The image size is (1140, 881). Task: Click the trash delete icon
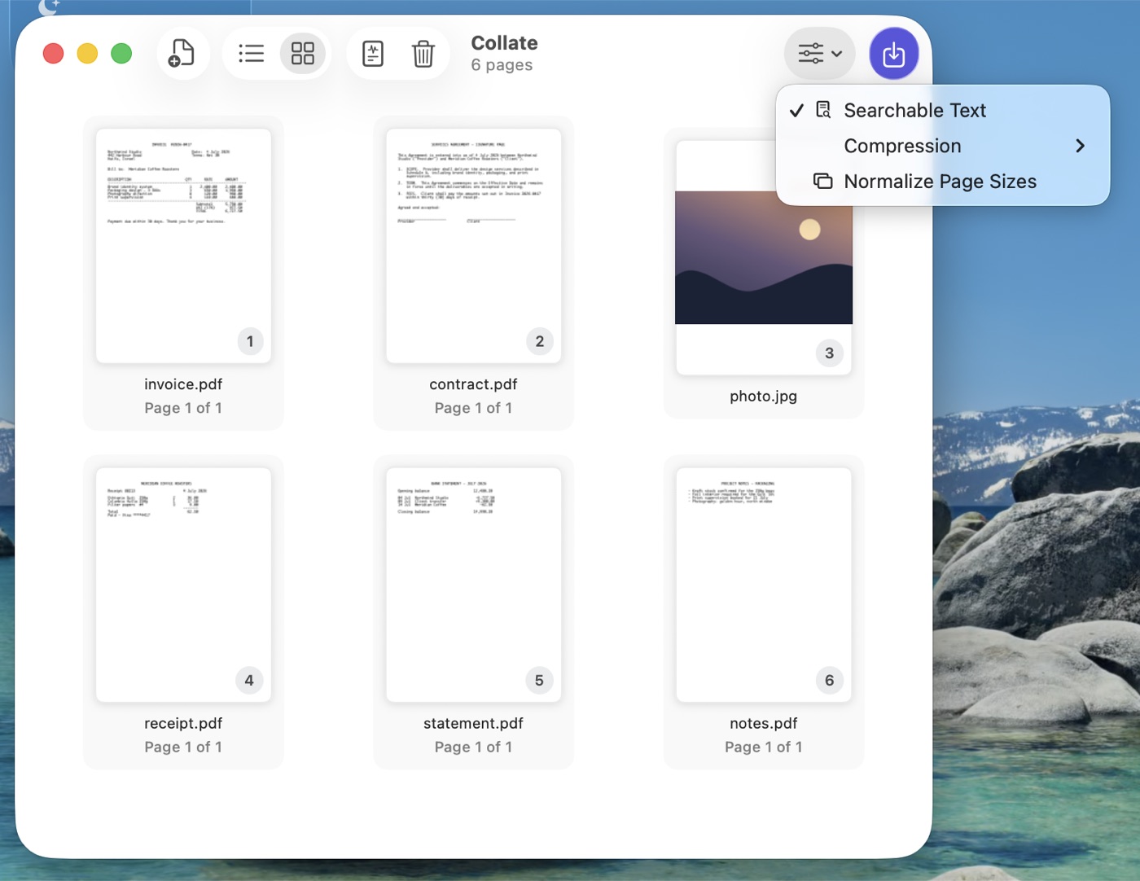[423, 54]
